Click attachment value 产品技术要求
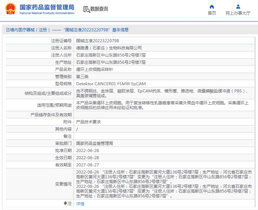Viewport: 258px width, 210px height. [88, 122]
